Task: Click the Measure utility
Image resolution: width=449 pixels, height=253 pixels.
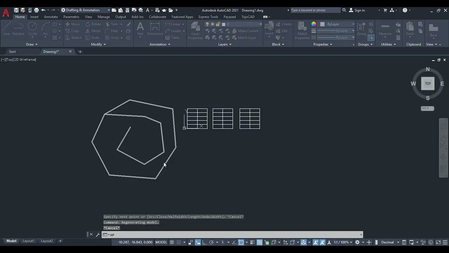Action: [385, 30]
